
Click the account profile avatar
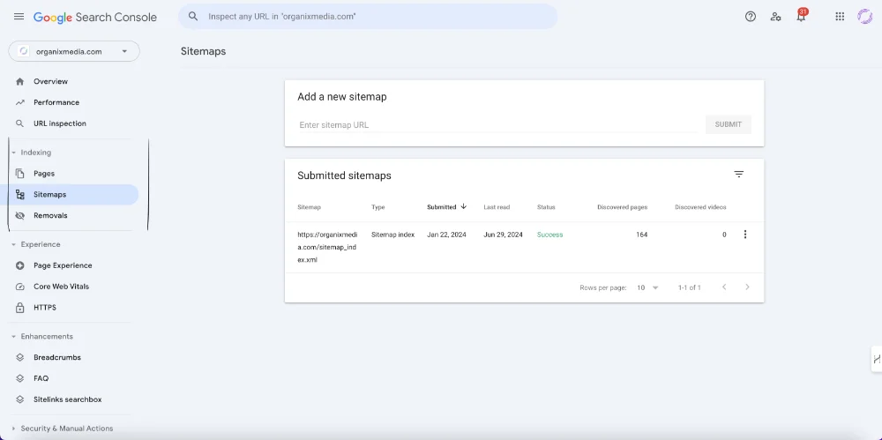click(865, 17)
